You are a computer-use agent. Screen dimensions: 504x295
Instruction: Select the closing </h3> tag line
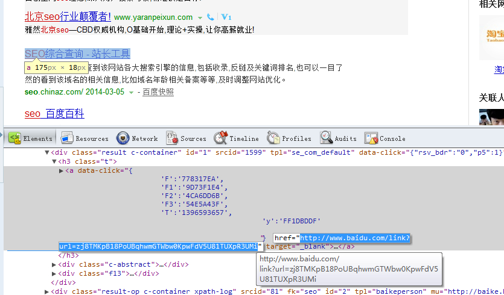[x=68, y=255]
